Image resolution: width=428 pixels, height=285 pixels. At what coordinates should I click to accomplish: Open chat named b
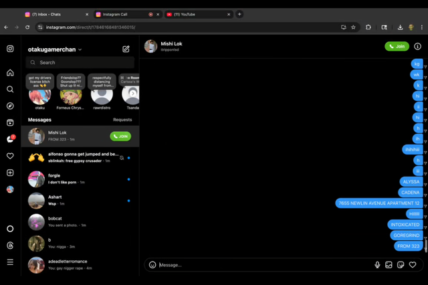80,244
